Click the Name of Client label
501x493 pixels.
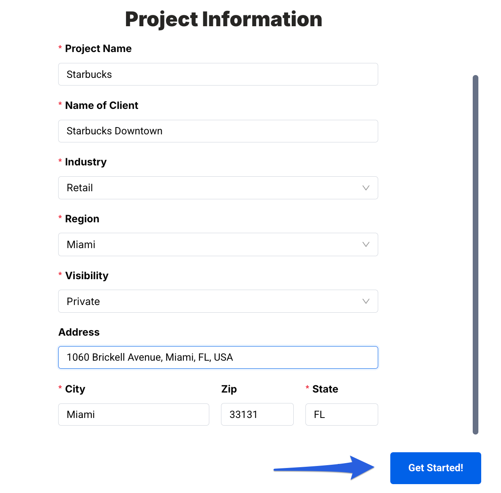click(101, 106)
